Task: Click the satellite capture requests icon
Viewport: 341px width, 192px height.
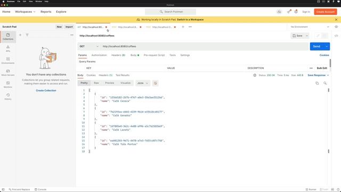Action: click(x=289, y=12)
